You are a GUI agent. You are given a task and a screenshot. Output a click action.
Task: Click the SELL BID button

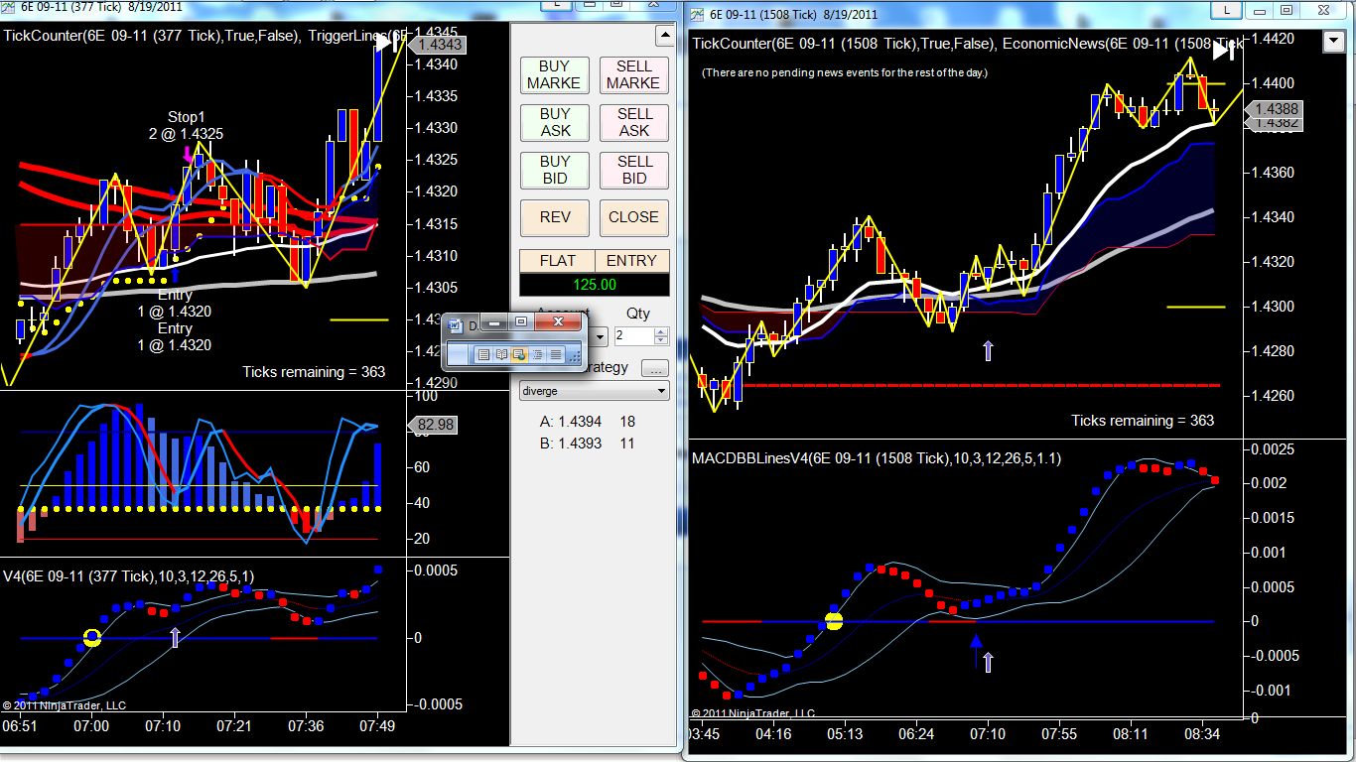(x=634, y=171)
